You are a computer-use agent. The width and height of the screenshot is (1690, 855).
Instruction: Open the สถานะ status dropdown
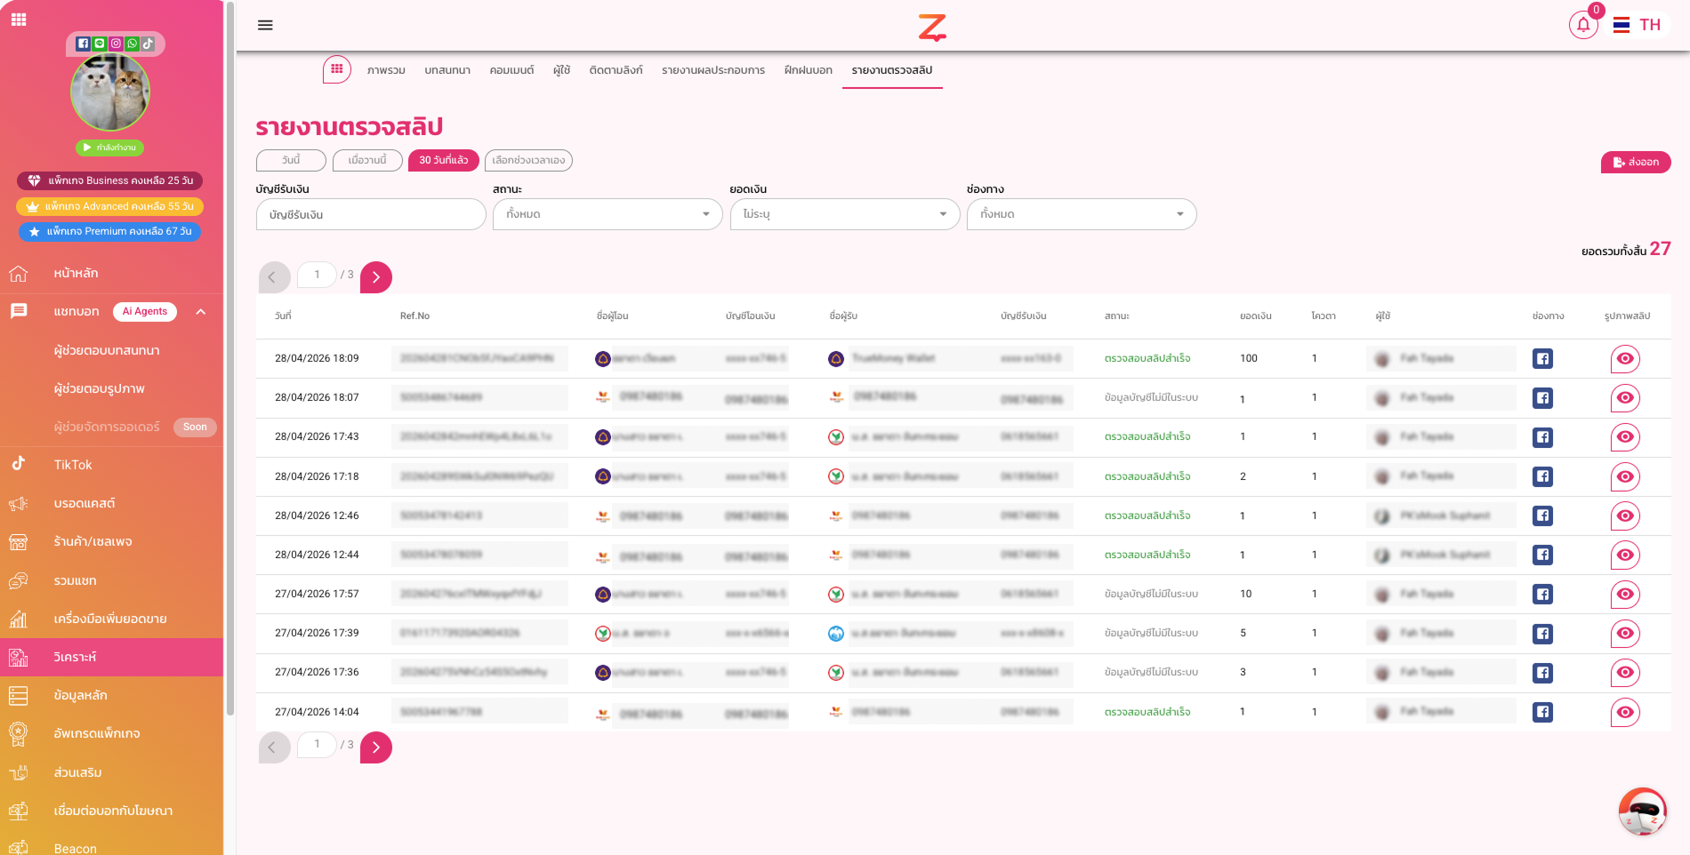click(607, 214)
